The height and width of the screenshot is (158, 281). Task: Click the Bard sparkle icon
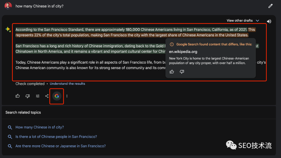point(8,30)
